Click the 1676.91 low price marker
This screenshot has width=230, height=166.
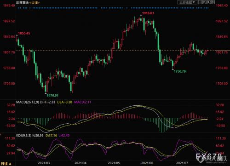52,96
